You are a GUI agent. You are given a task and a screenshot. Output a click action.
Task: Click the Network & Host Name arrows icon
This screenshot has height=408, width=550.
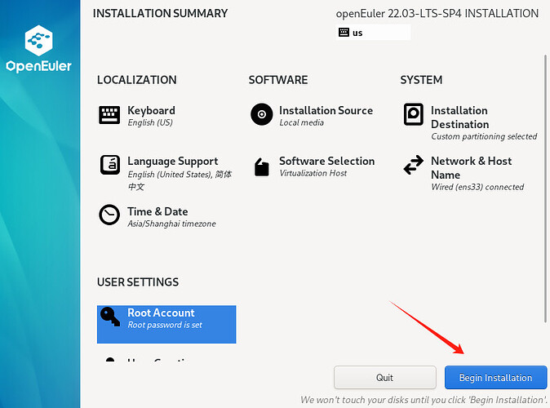(x=413, y=165)
